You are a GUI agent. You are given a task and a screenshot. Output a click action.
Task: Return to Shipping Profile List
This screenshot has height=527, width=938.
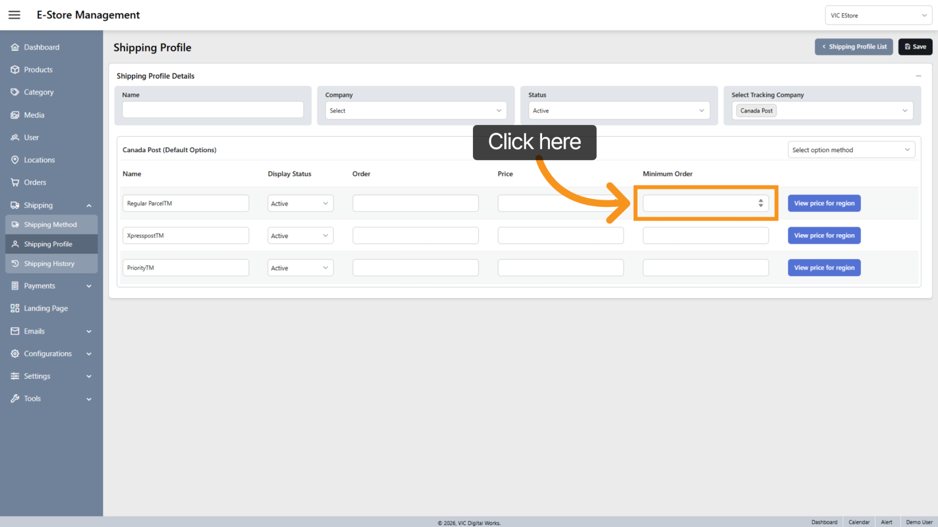click(854, 47)
